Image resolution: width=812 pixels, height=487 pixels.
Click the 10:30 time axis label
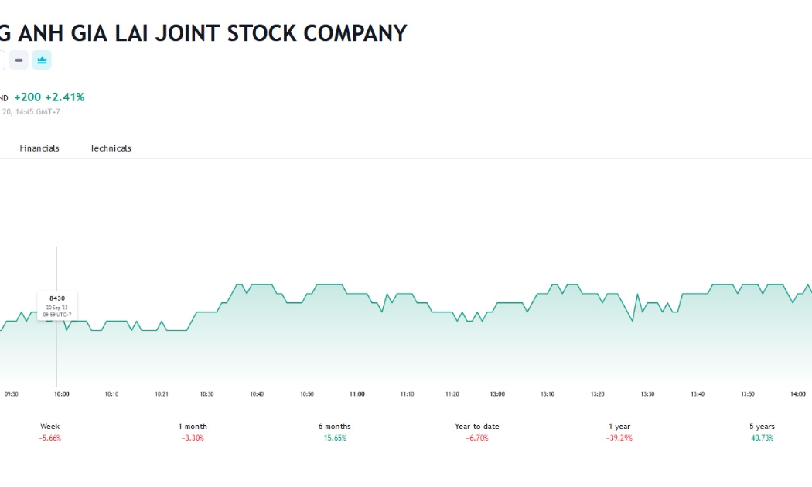(x=206, y=393)
